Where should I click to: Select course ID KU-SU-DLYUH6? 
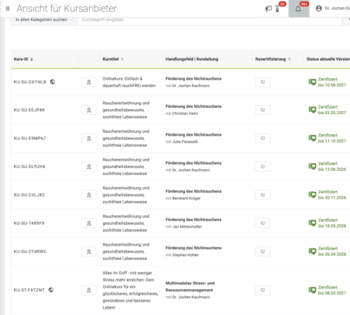click(29, 167)
